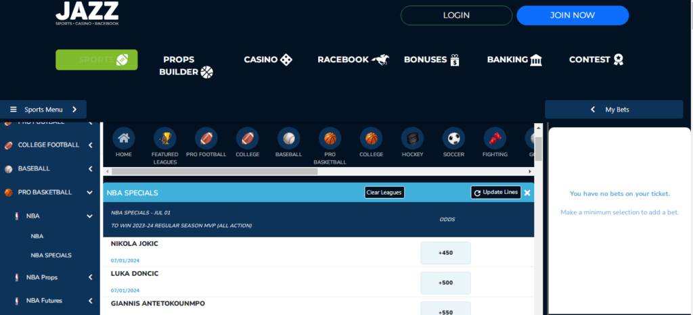Click the Baseball sidebar ball icon

coord(8,169)
